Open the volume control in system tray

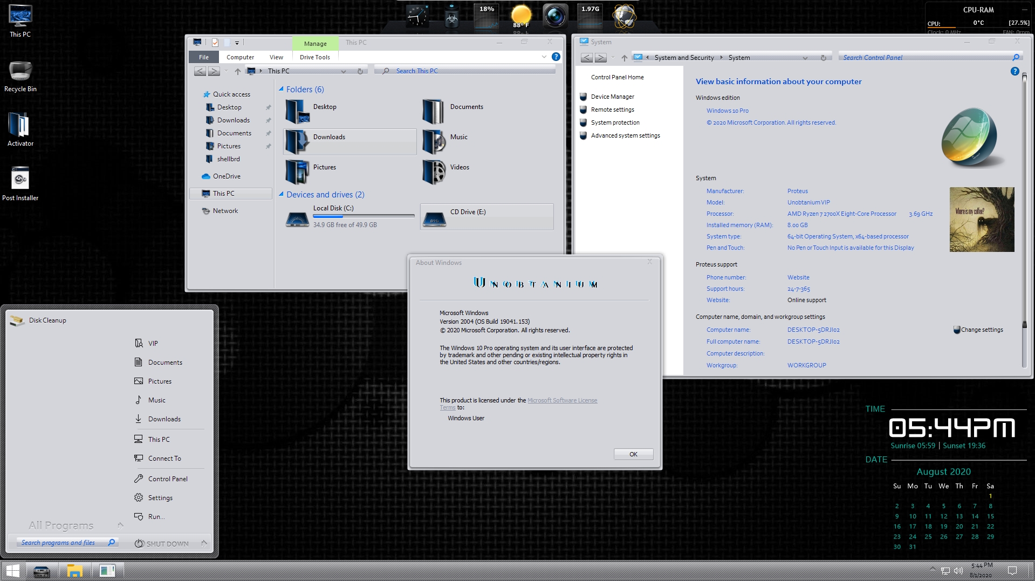958,571
